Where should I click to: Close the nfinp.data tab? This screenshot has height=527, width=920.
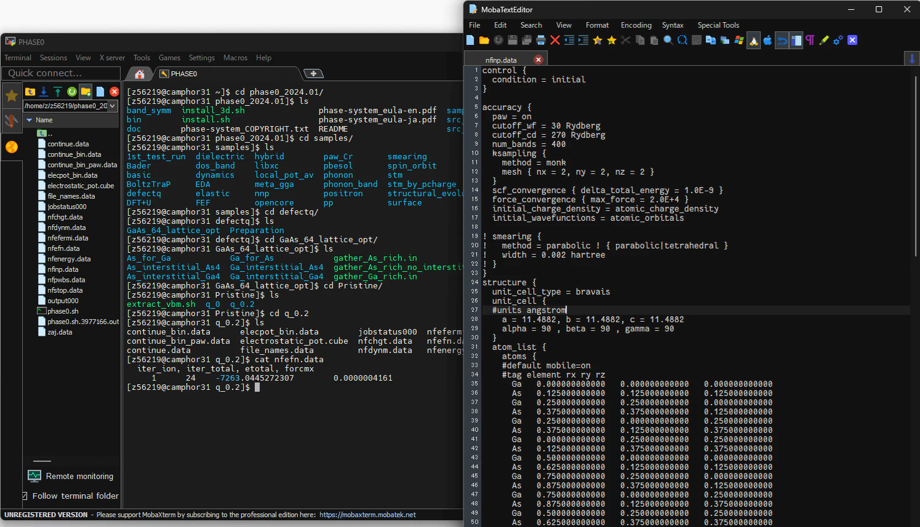(x=538, y=60)
